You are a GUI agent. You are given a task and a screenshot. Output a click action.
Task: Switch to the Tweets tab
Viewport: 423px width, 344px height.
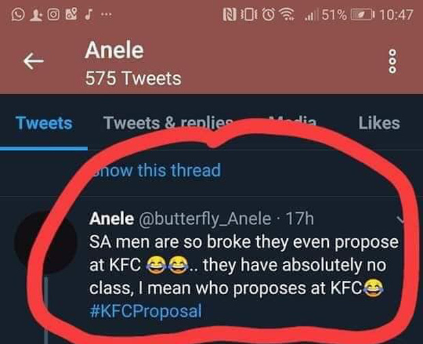click(x=44, y=123)
